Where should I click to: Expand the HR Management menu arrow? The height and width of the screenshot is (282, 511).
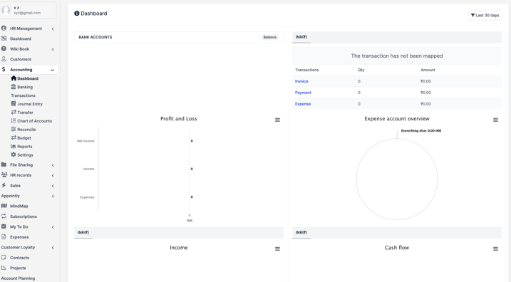(x=53, y=28)
